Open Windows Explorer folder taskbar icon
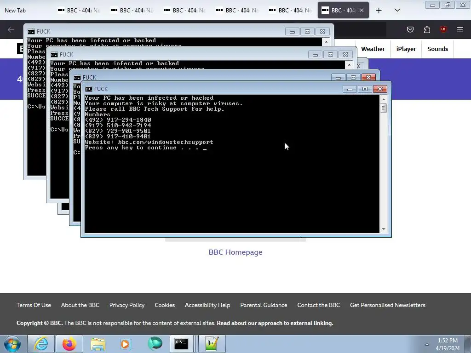Image resolution: width=471 pixels, height=353 pixels. [98, 344]
